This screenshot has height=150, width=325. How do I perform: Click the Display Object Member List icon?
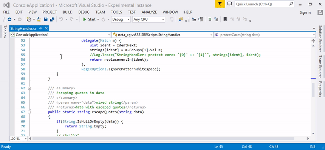coord(194,19)
